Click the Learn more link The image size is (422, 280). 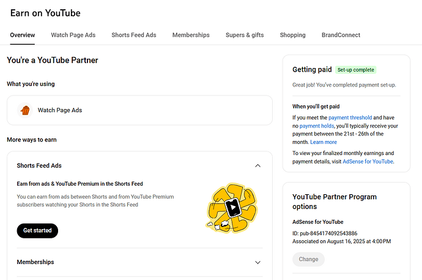point(324,142)
